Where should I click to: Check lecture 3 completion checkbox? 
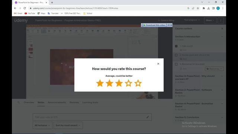[x=176, y=64]
